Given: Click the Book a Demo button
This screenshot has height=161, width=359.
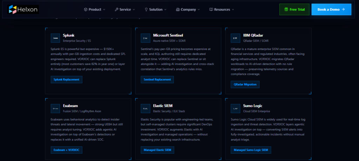Looking at the screenshot, I should [x=331, y=9].
